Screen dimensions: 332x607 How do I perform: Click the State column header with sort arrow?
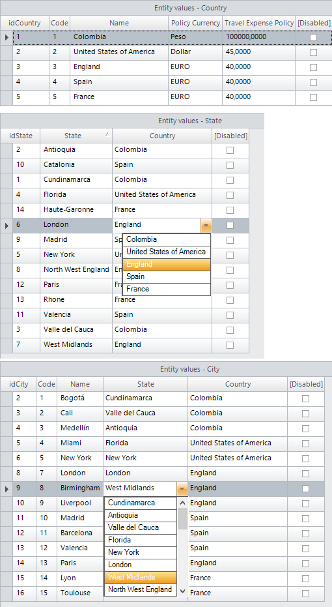pyautogui.click(x=76, y=136)
